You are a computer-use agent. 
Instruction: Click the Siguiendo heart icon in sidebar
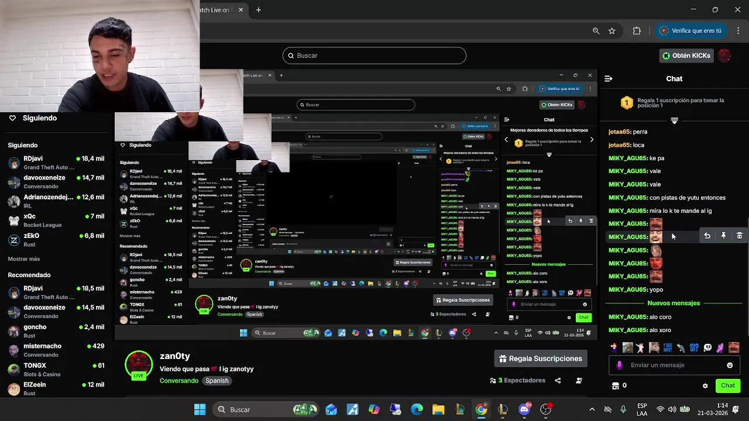coord(12,118)
